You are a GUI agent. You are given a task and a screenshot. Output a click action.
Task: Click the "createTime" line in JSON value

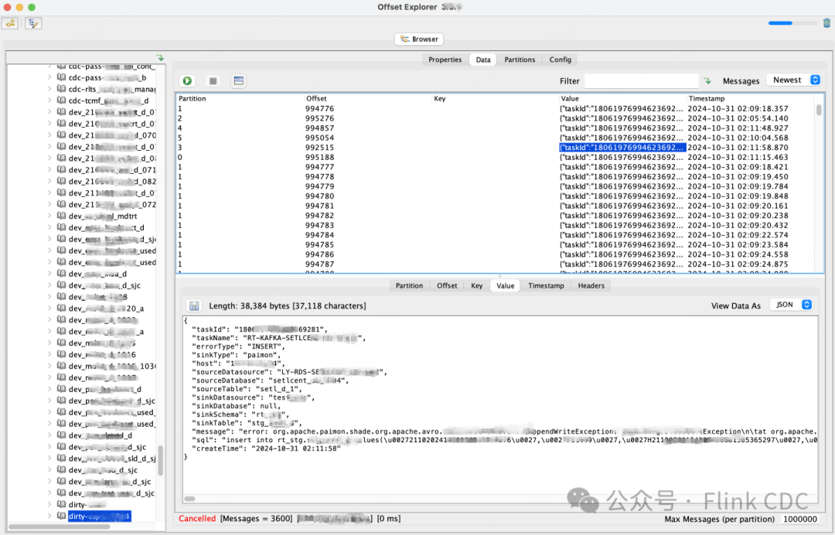(x=266, y=448)
